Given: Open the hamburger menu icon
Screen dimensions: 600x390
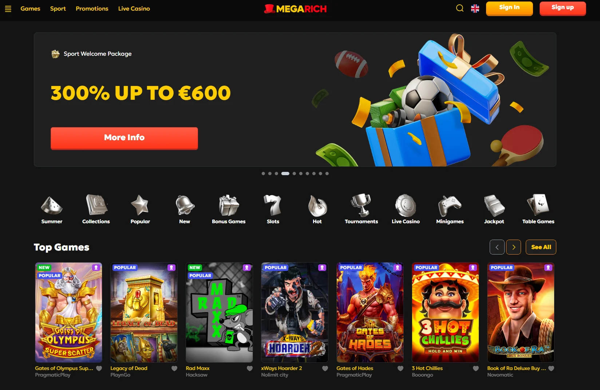Looking at the screenshot, I should tap(8, 9).
